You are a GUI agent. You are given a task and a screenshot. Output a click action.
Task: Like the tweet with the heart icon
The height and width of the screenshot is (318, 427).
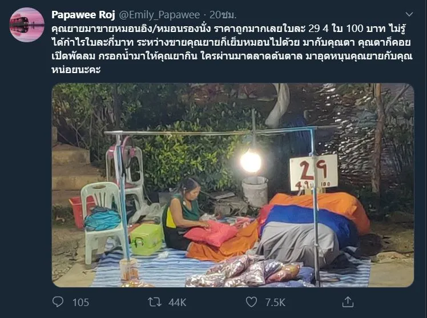click(x=251, y=302)
